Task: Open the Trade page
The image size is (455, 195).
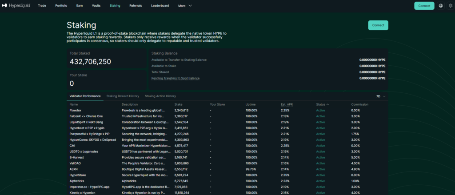Action: point(42,6)
